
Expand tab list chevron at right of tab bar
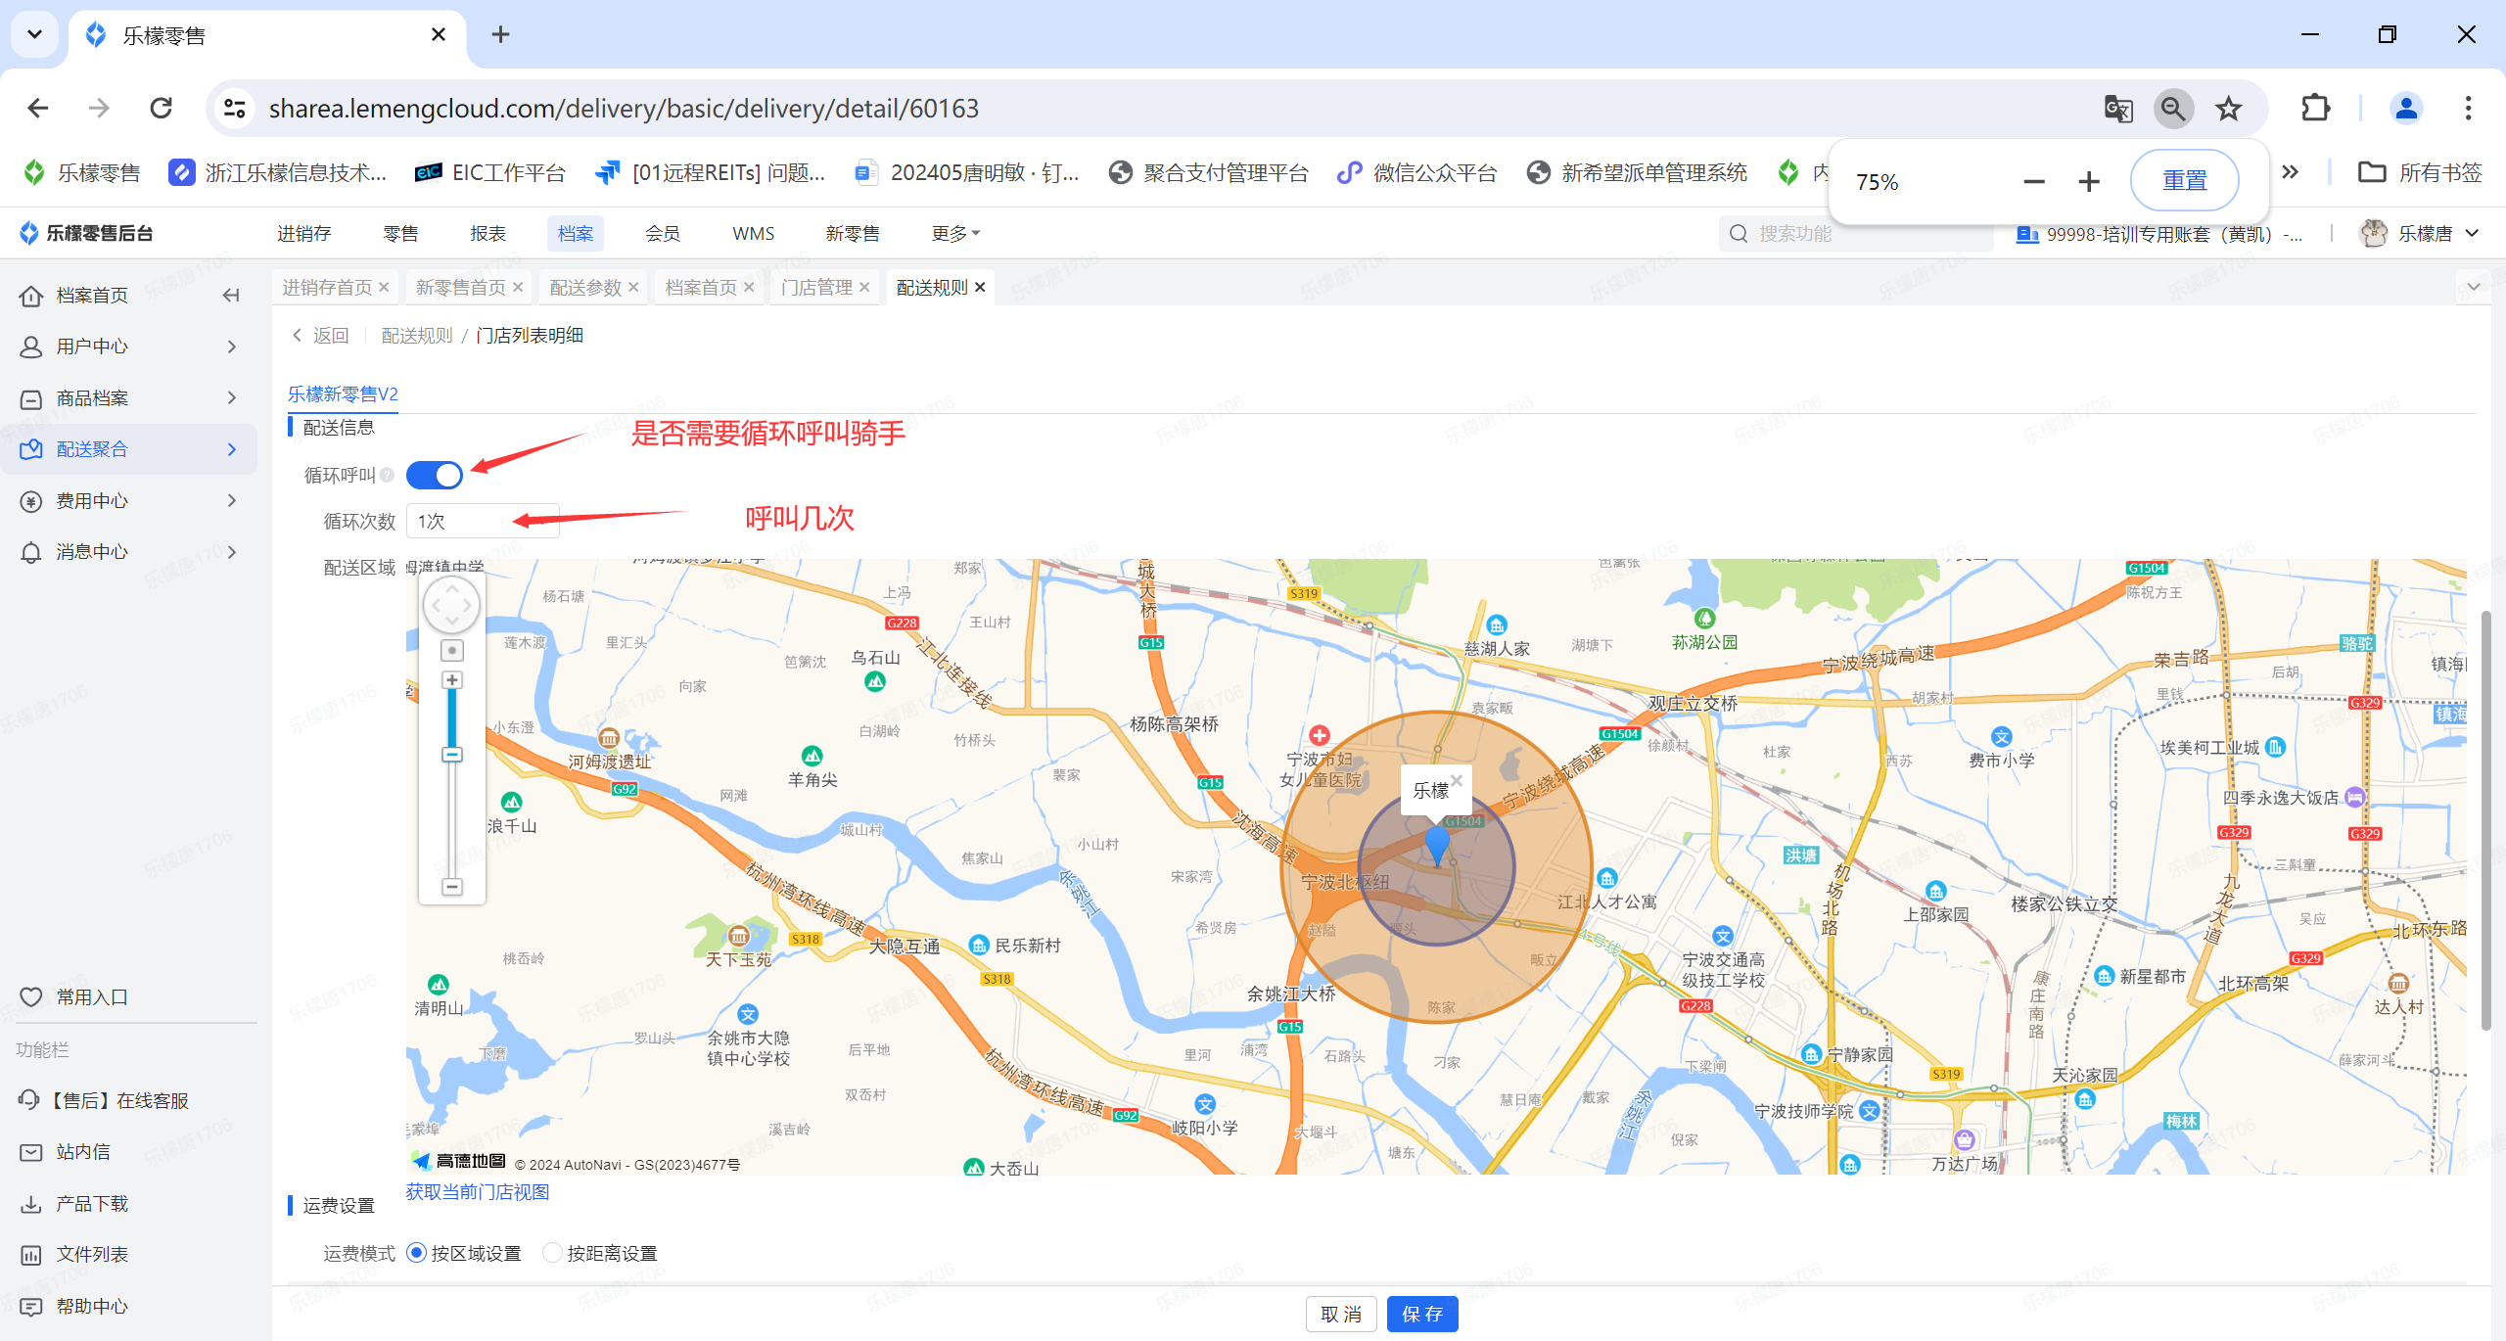tap(2474, 287)
